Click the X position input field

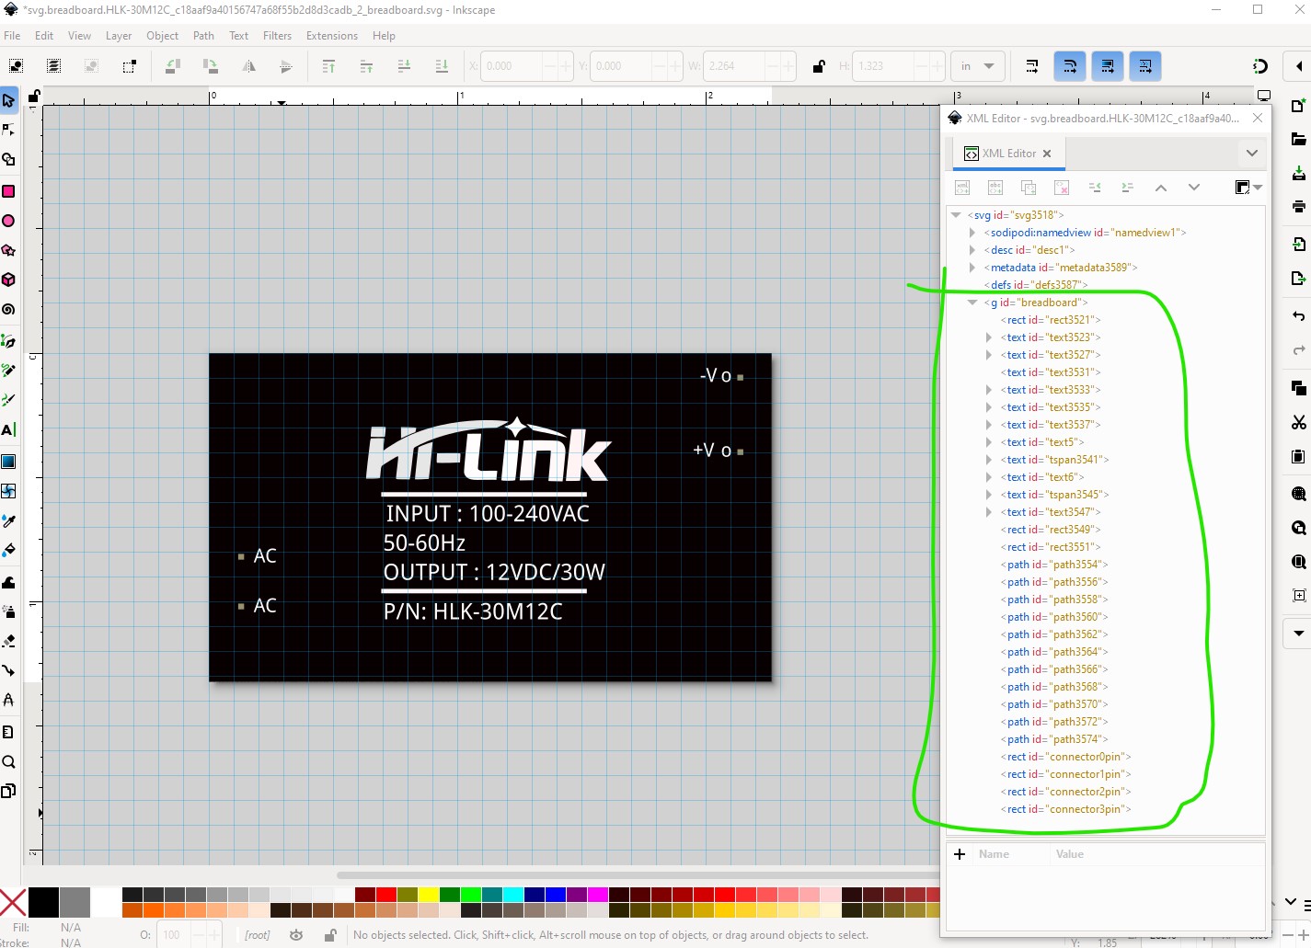tap(513, 66)
